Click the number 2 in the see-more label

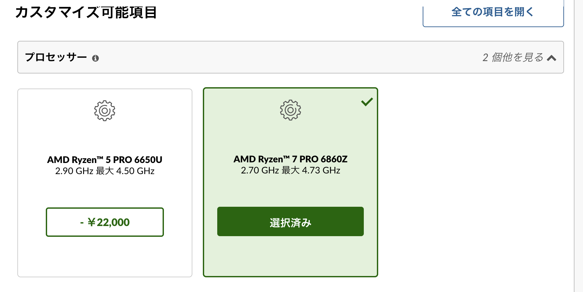click(486, 57)
